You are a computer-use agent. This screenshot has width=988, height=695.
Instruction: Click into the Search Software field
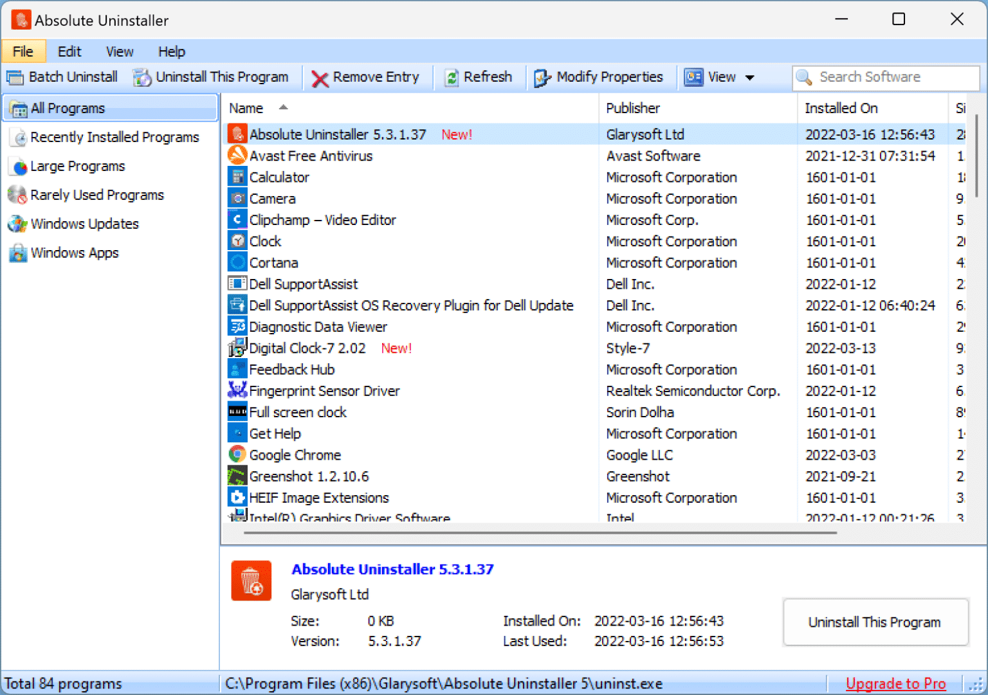pos(894,77)
